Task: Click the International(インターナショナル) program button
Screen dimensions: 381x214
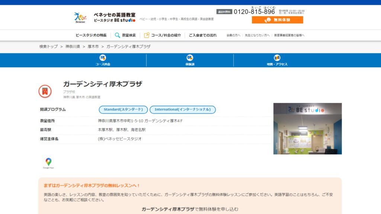Action: [183, 110]
